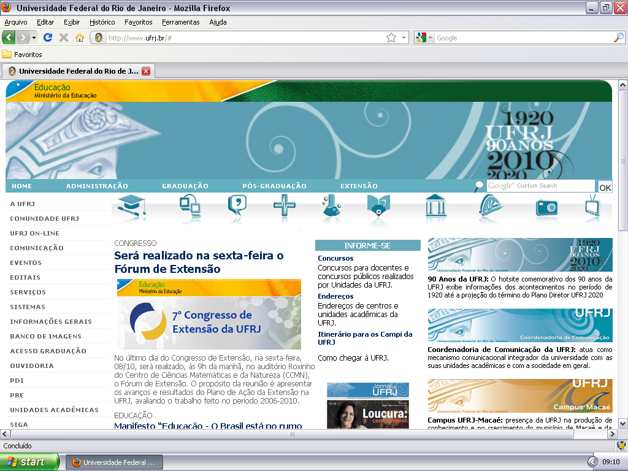Click the Google Custom Search input field
Viewport: 628px width, 471px height.
[x=541, y=186]
